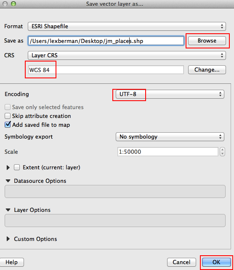Click the Browse button for save location
This screenshot has width=234, height=270.
pos(207,40)
